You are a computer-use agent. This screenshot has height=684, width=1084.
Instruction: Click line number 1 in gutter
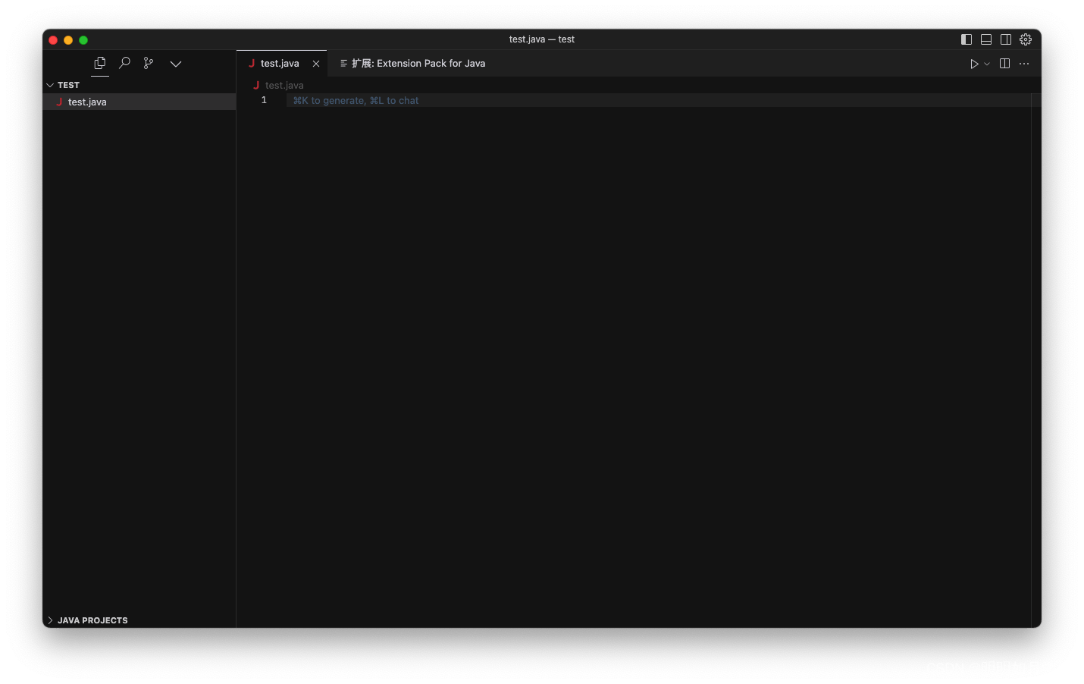click(264, 100)
